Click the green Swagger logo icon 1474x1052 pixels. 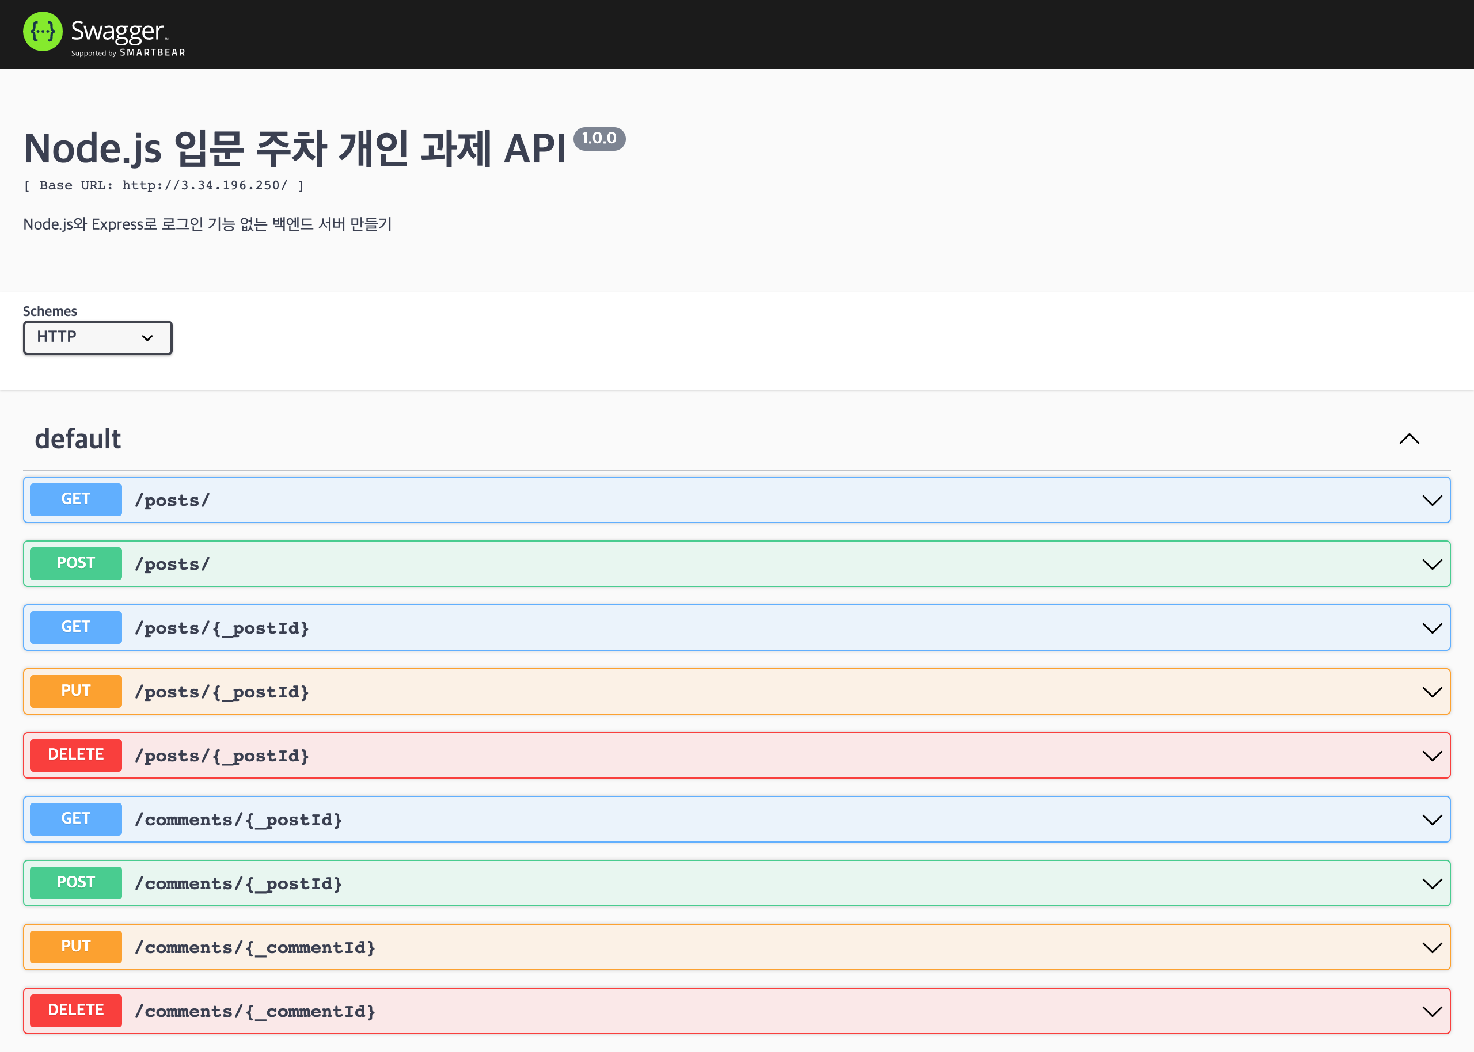[x=43, y=32]
